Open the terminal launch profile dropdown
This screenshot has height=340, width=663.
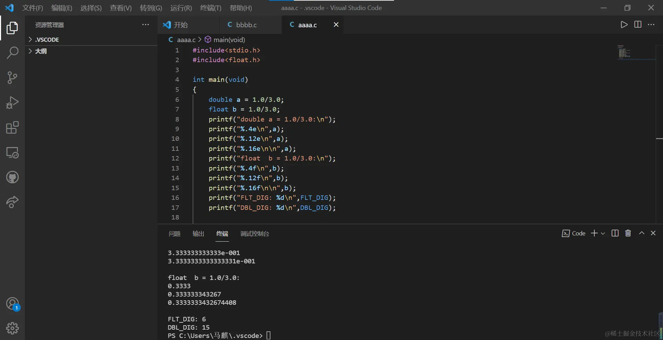click(x=603, y=234)
